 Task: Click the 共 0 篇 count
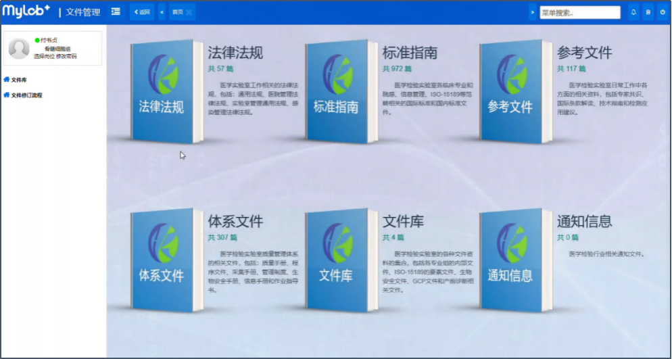(568, 237)
